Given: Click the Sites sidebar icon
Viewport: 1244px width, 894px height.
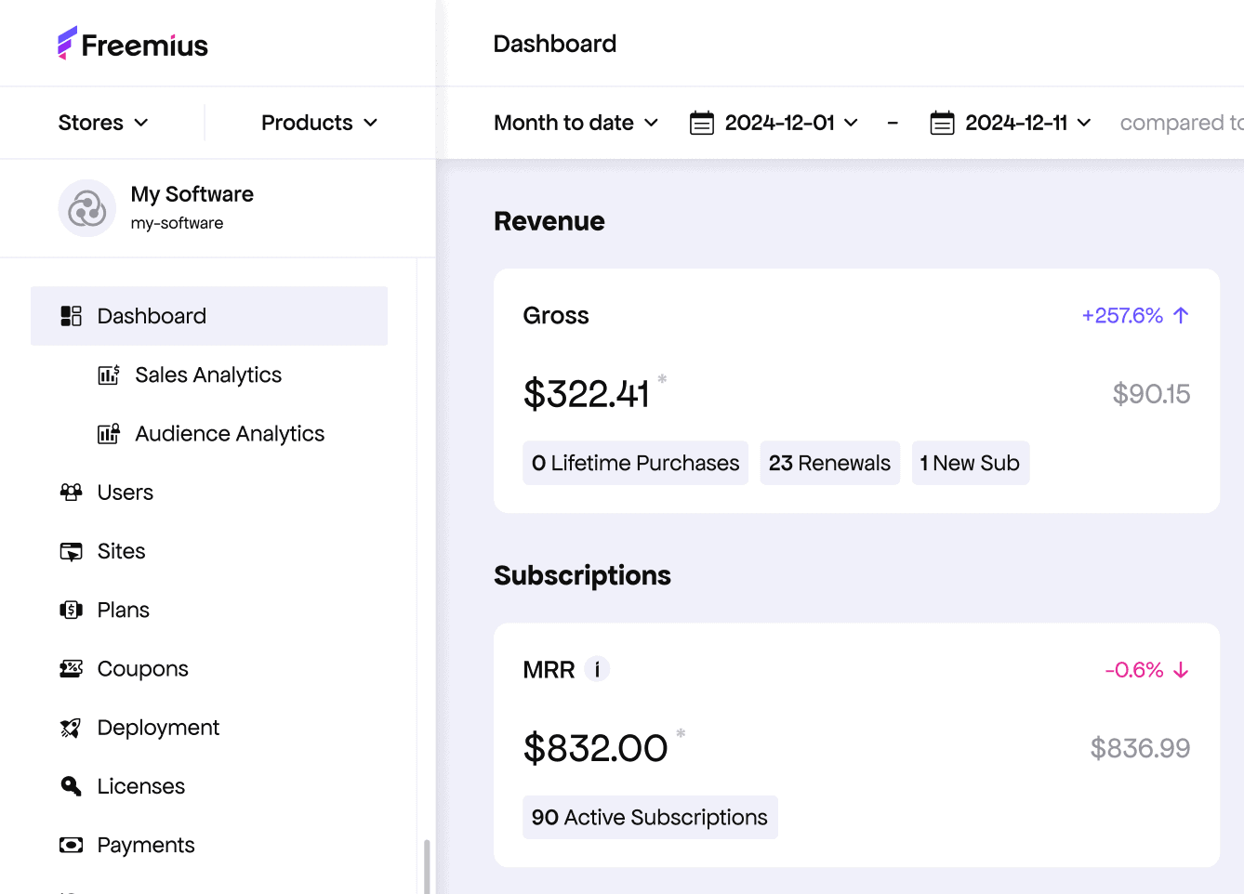Looking at the screenshot, I should tap(71, 552).
